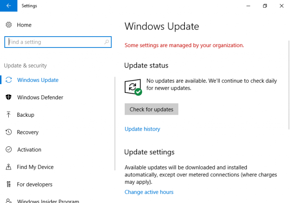Click the For developers tools icon

[9, 184]
